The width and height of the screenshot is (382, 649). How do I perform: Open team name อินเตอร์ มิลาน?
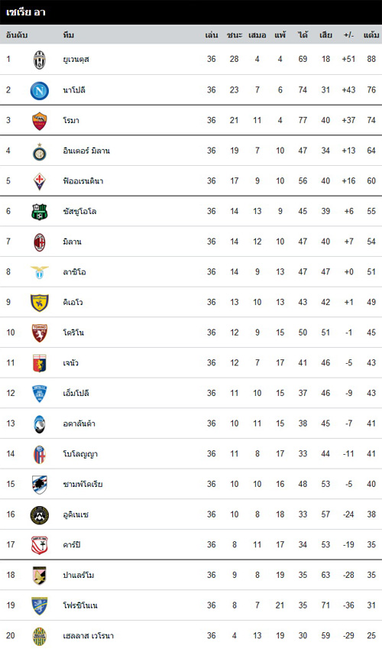[x=86, y=151]
